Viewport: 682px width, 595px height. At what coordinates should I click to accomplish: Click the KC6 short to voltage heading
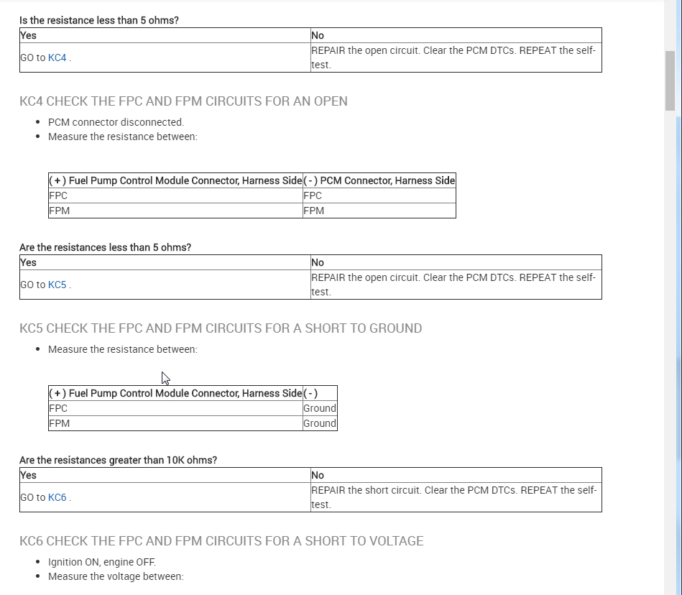pyautogui.click(x=221, y=541)
